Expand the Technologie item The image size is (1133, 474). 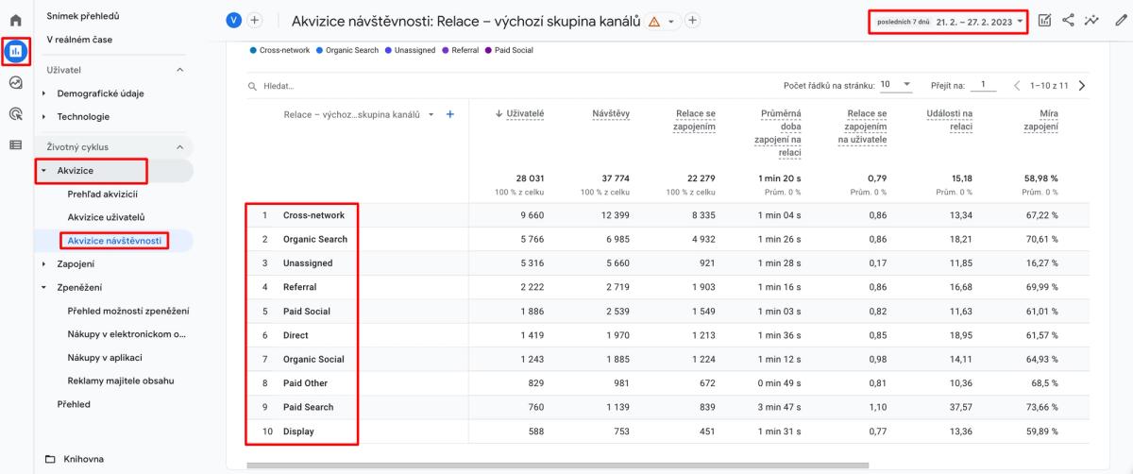pos(45,117)
